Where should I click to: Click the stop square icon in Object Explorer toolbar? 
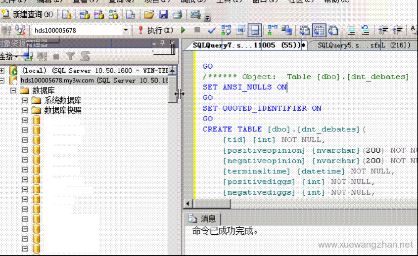pyautogui.click(x=56, y=57)
